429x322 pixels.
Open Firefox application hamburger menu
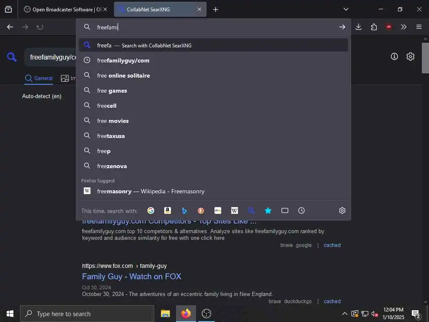pyautogui.click(x=419, y=27)
